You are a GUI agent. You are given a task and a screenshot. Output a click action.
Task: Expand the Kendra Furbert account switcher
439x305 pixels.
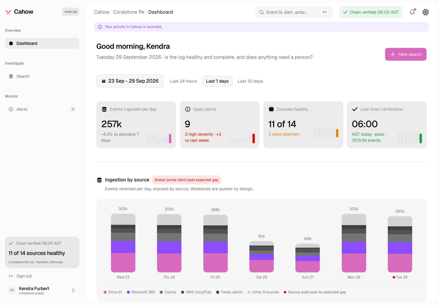click(x=73, y=290)
